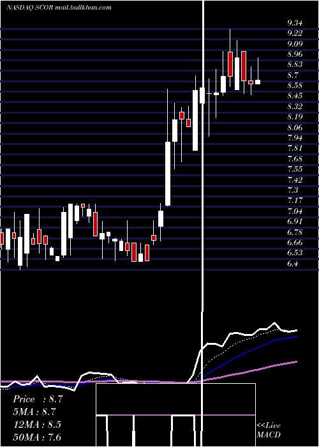Click the NASDAQ SCOR mail.bullkhan.com title text
319x447 pixels.
coord(59,8)
